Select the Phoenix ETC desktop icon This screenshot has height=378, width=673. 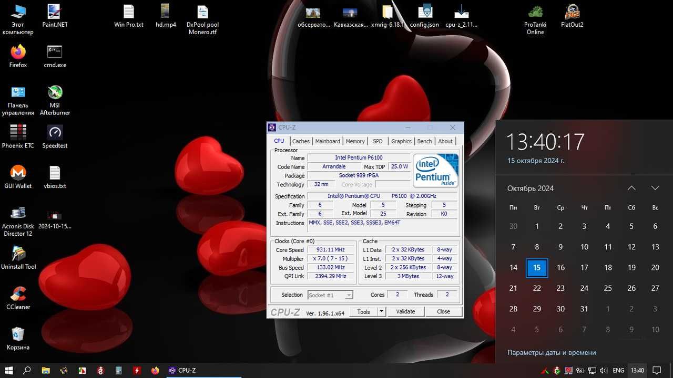[18, 137]
